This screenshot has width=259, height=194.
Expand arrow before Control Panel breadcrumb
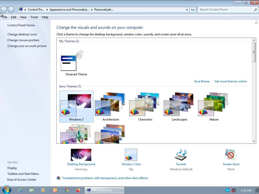[25, 10]
